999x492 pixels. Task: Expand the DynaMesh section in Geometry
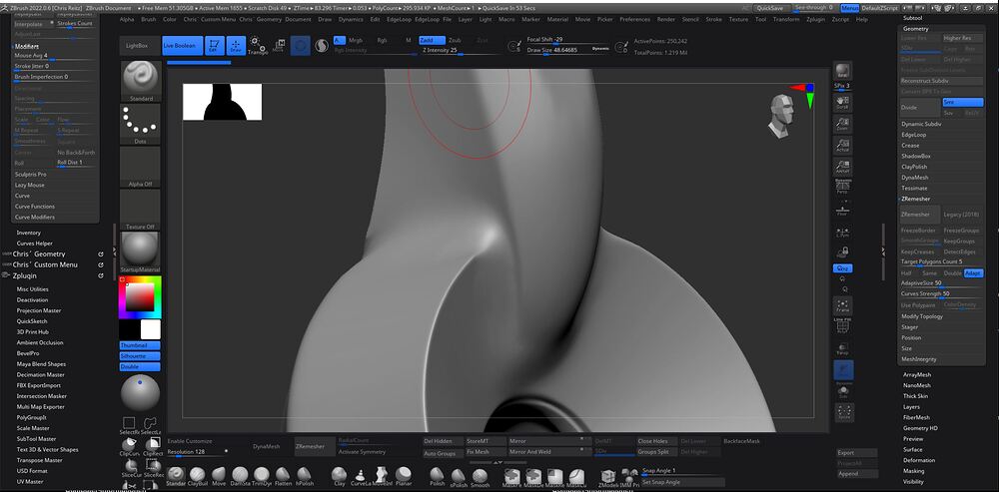914,178
